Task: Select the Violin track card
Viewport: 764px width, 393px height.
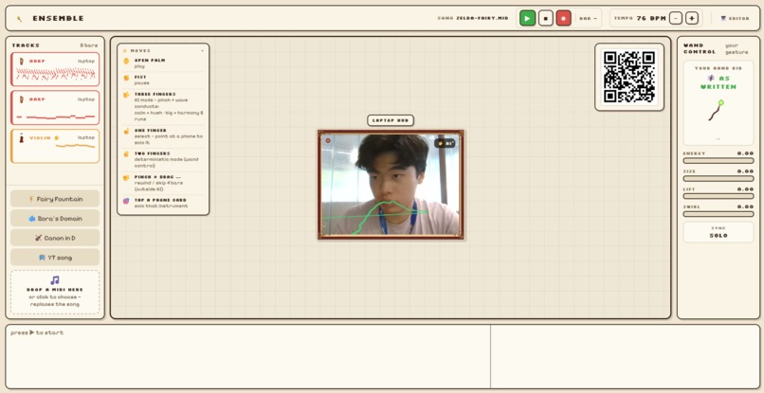Action: pyautogui.click(x=55, y=146)
